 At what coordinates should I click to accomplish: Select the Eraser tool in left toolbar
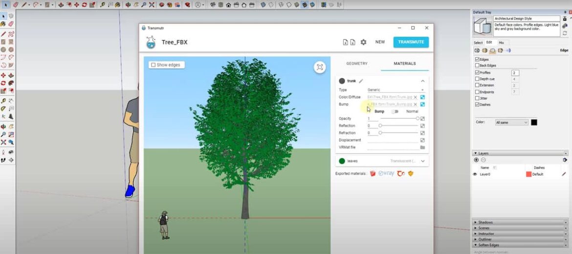click(x=11, y=24)
